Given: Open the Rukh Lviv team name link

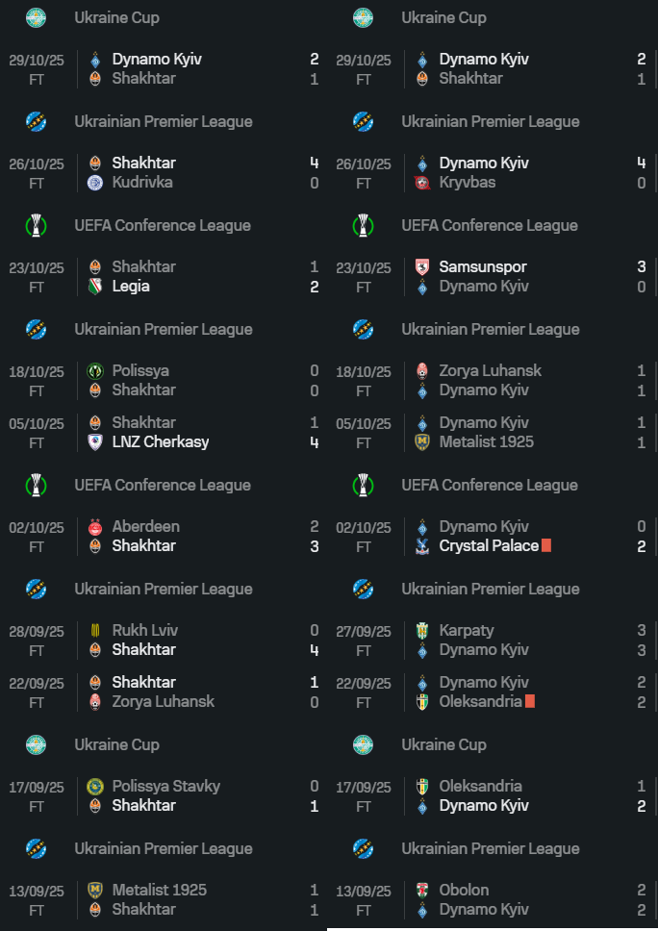Looking at the screenshot, I should coord(144,631).
